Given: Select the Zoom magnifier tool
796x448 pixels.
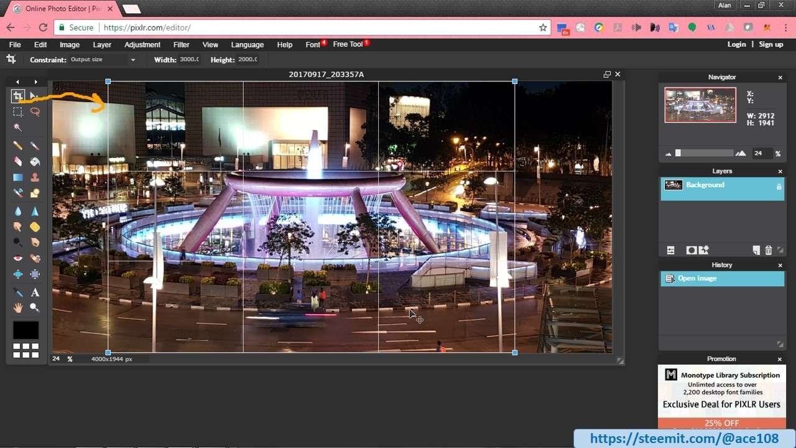Looking at the screenshot, I should click(x=35, y=307).
